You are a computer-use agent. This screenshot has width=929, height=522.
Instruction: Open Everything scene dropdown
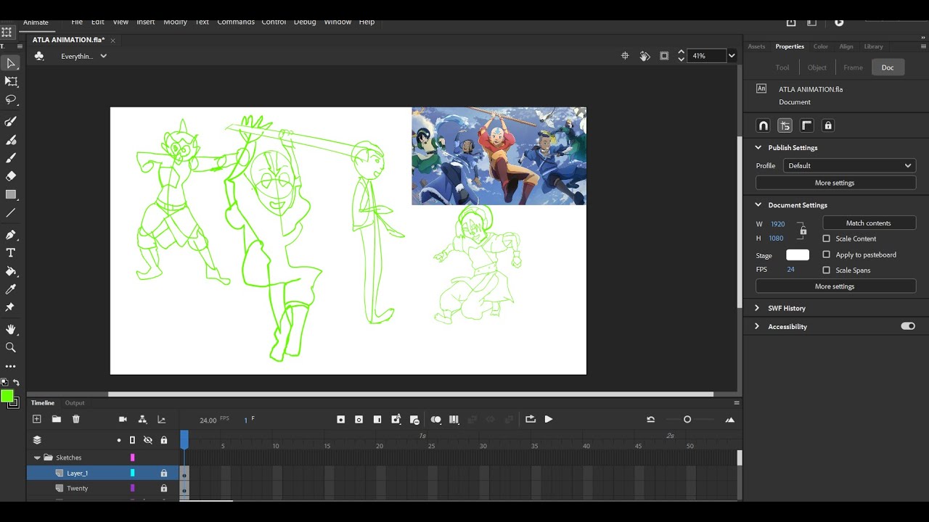(83, 56)
